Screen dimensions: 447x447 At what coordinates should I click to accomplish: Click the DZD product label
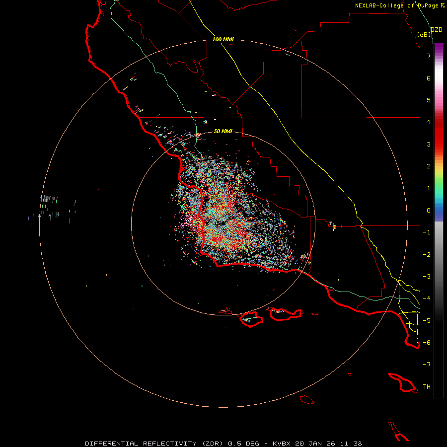coord(437,30)
